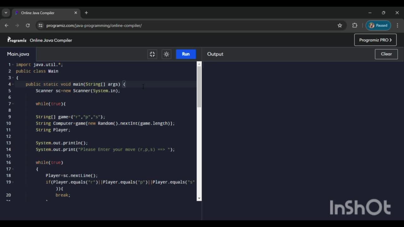Collapse the class body fold at line 3

(x=13, y=78)
